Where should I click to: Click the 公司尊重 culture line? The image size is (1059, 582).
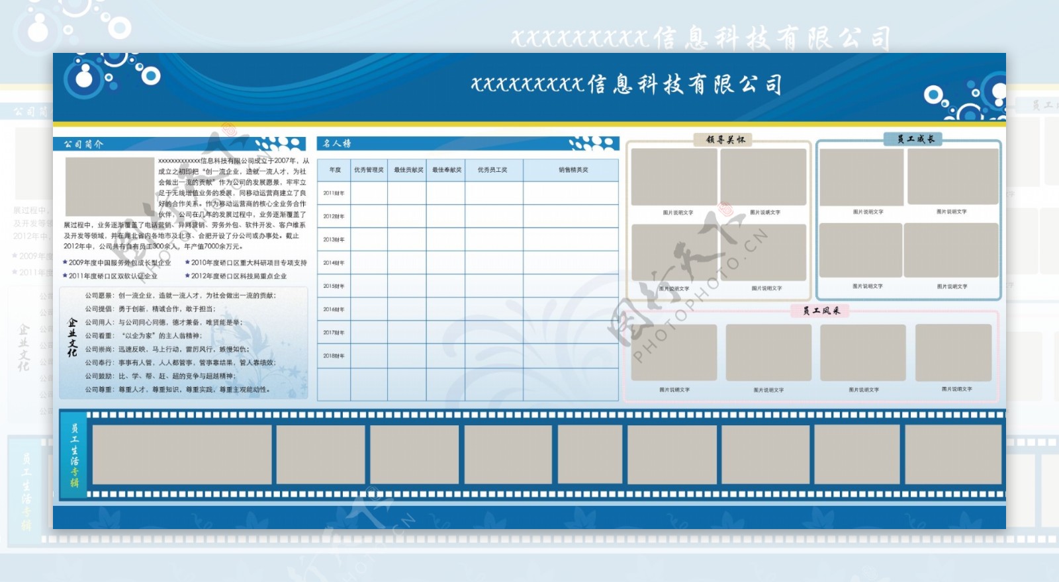point(177,390)
